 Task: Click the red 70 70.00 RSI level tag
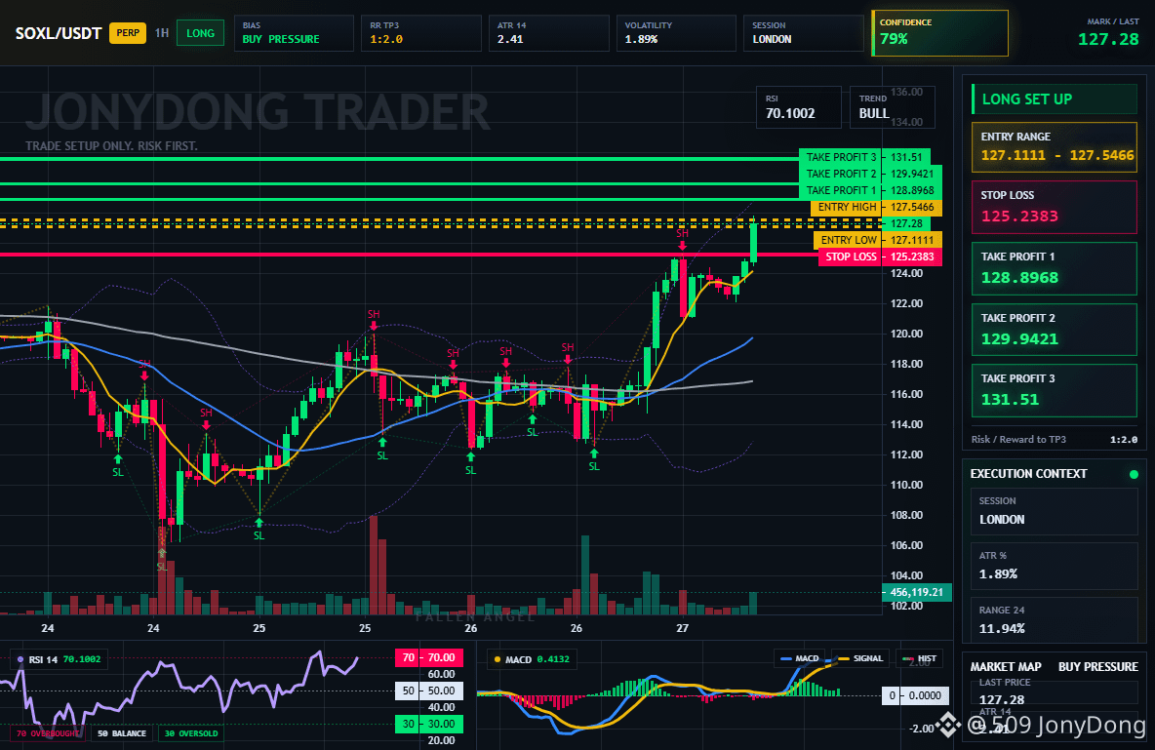click(428, 657)
